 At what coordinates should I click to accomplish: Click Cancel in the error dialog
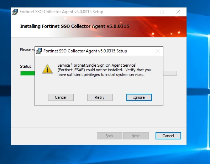pos(61,97)
